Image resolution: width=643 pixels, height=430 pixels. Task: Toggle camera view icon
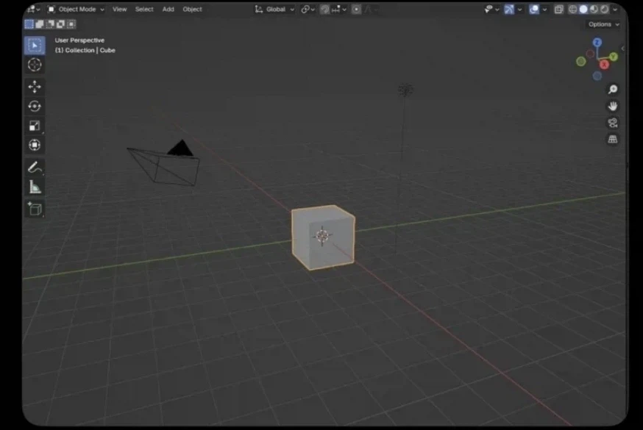pyautogui.click(x=613, y=123)
